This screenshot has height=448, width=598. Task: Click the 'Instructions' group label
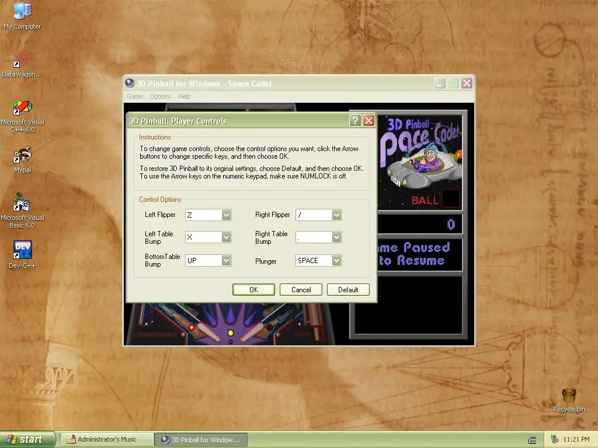point(154,136)
